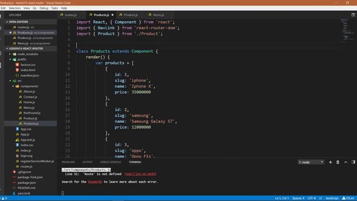Viewport: 357px width, 201px height.
Task: Open the Selection menu
Action: 15,8
